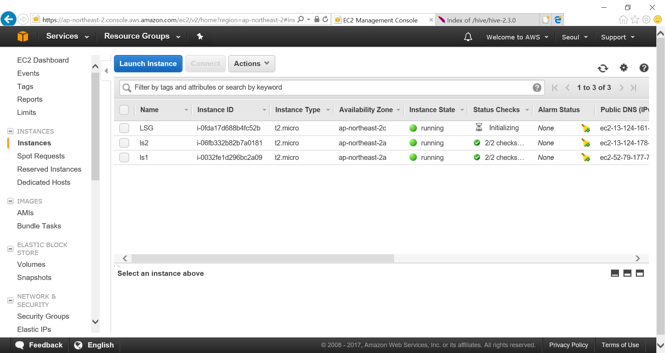665x353 pixels.
Task: Maximize the details pane icon
Action: [x=640, y=273]
